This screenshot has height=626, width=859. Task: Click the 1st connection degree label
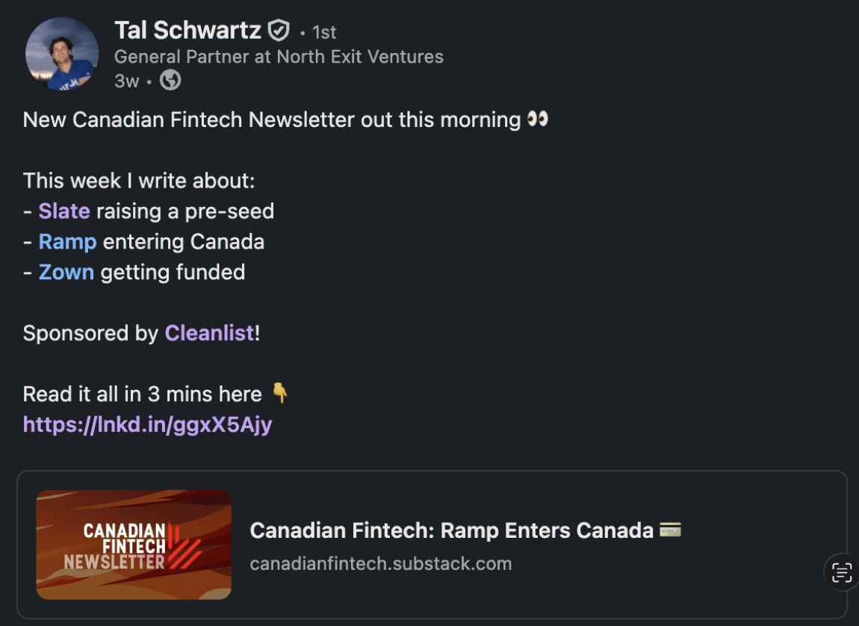pos(324,32)
